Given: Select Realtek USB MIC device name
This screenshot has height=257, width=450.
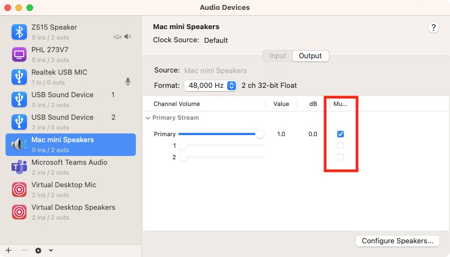Looking at the screenshot, I should click(59, 72).
